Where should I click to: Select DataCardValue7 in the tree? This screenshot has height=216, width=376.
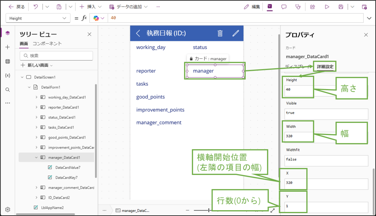click(68, 167)
